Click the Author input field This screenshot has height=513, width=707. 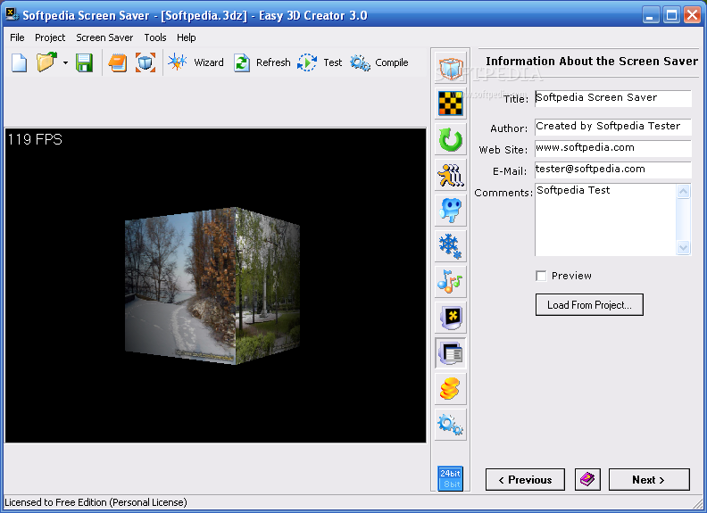point(612,126)
